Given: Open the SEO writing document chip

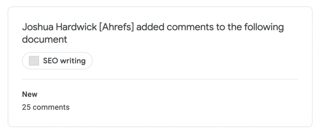Looking at the screenshot, I should coord(57,61).
